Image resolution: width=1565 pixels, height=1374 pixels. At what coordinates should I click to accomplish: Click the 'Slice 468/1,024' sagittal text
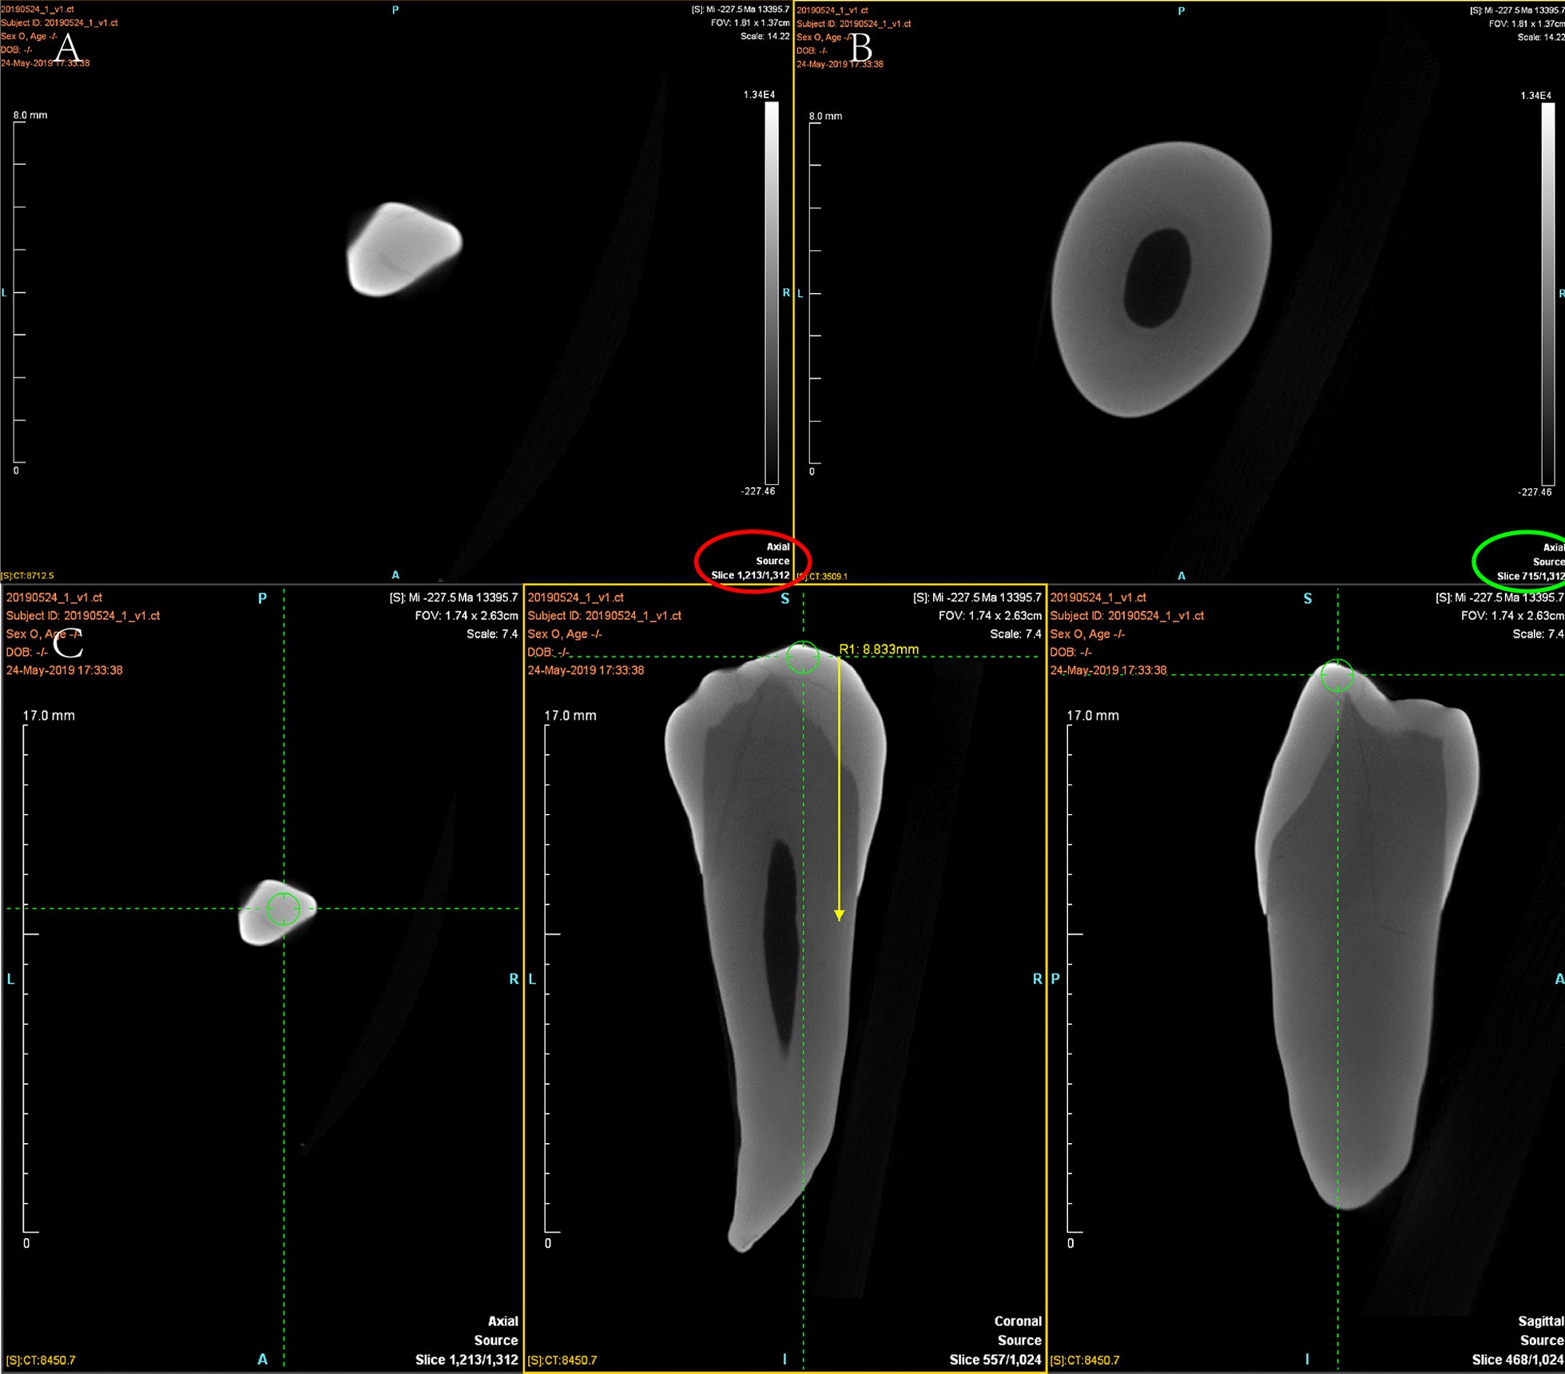1518,1360
